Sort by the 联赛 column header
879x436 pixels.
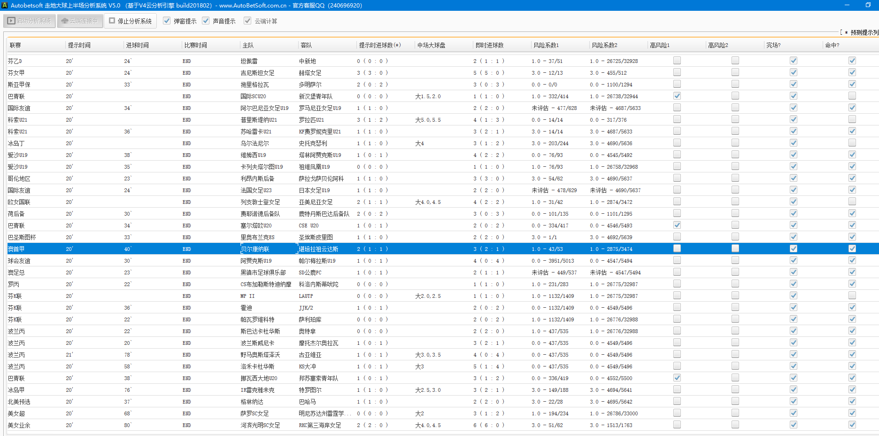click(x=15, y=46)
